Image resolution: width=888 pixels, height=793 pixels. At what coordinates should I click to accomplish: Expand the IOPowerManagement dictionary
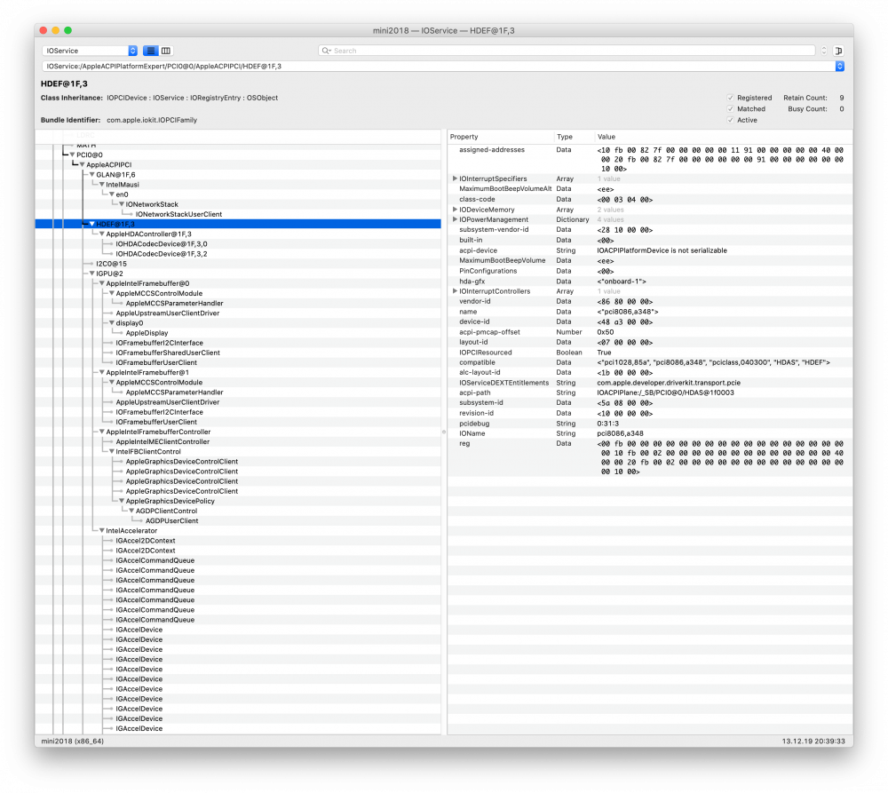click(x=454, y=219)
